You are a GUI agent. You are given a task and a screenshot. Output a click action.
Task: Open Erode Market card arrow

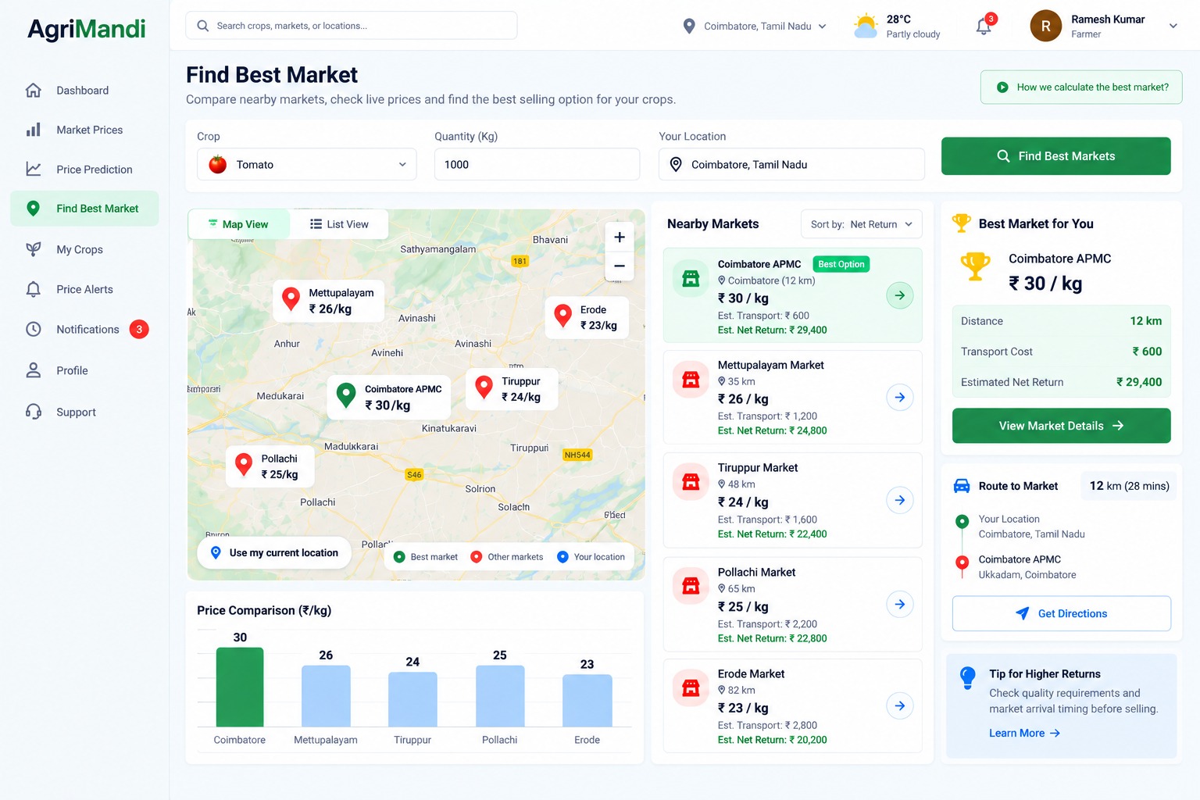coord(900,705)
